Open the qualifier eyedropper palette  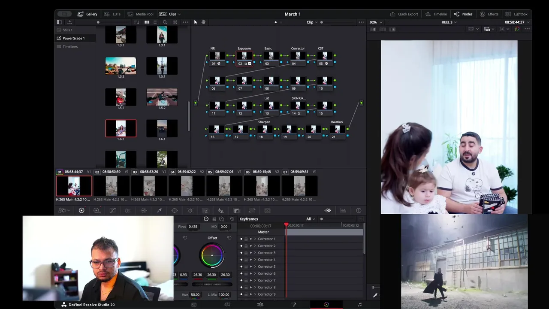point(159,210)
